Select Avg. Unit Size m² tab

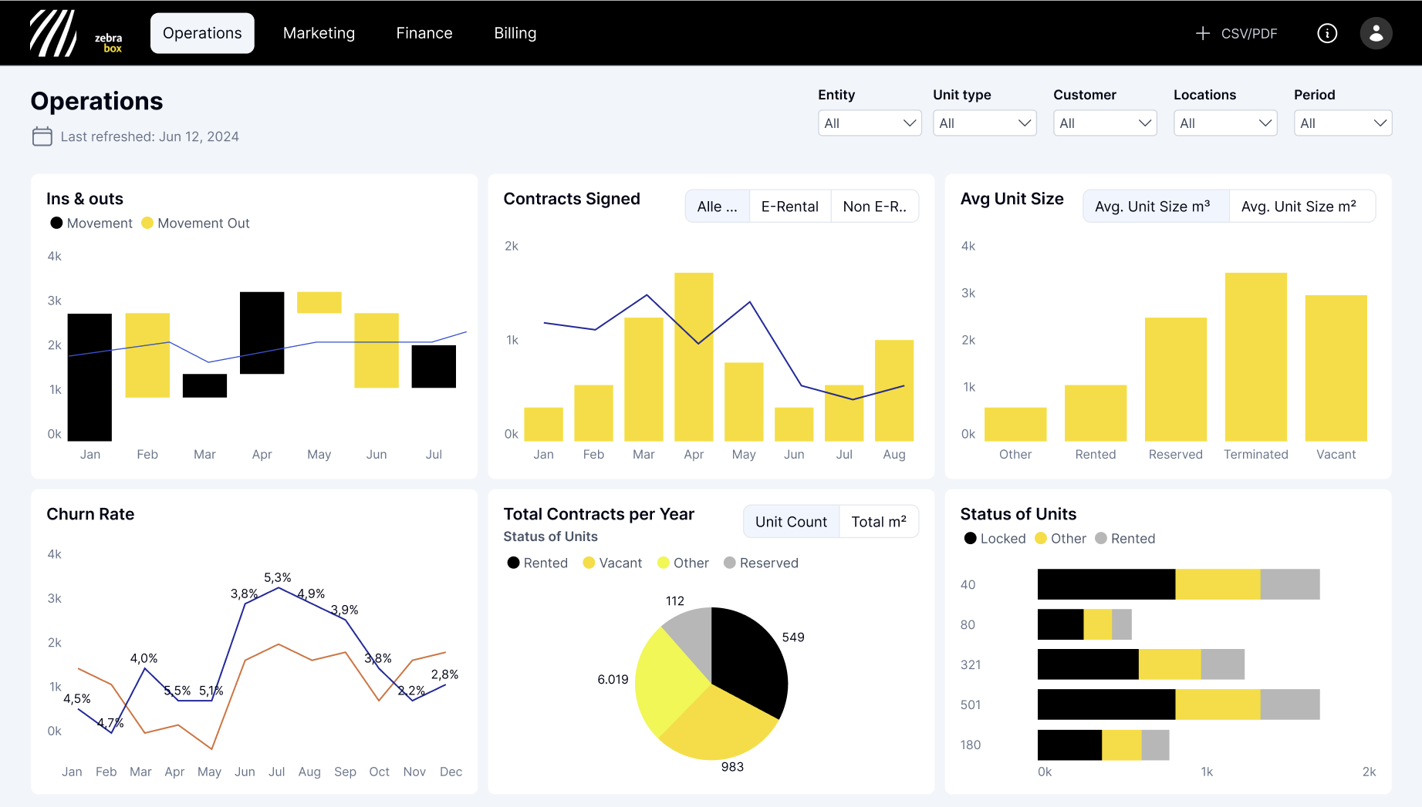pyautogui.click(x=1302, y=206)
